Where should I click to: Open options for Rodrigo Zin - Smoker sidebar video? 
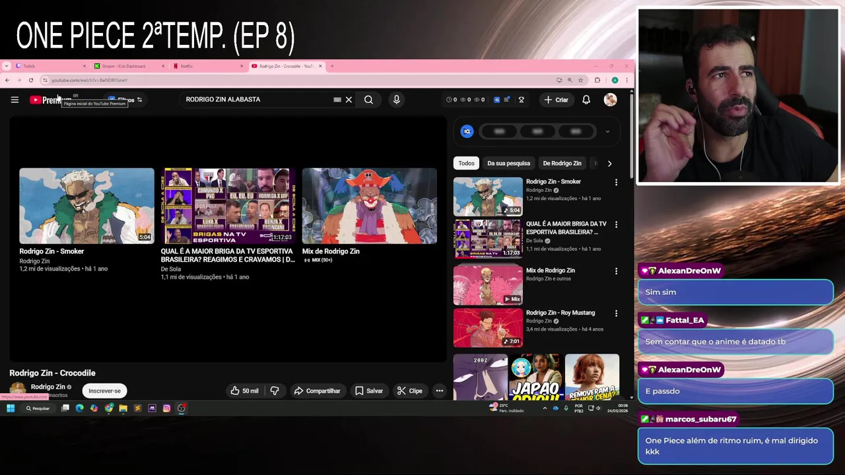click(616, 182)
